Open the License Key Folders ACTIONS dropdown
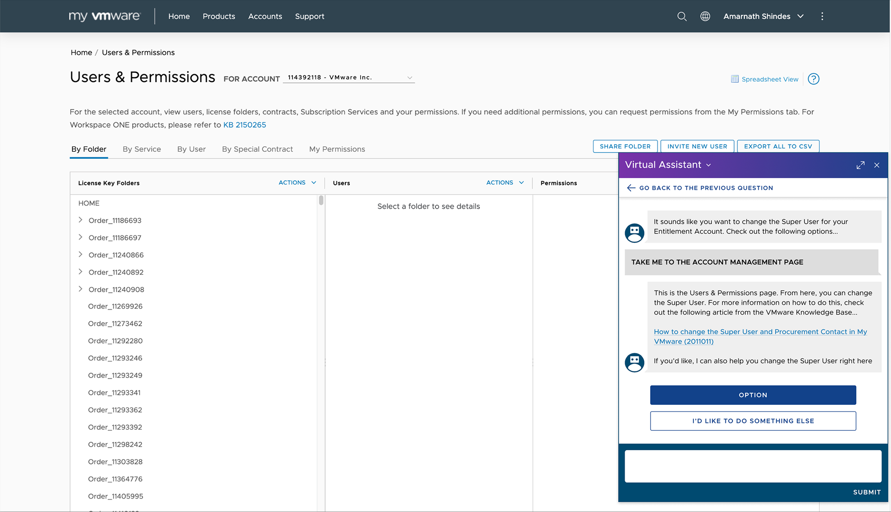Screen dimensions: 891x512 [x=297, y=182]
